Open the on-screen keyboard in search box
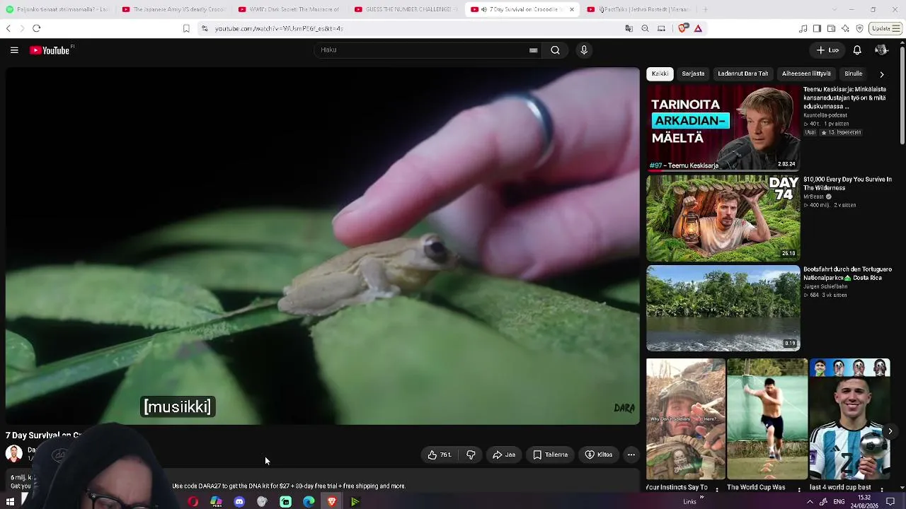The height and width of the screenshot is (509, 906). point(533,50)
